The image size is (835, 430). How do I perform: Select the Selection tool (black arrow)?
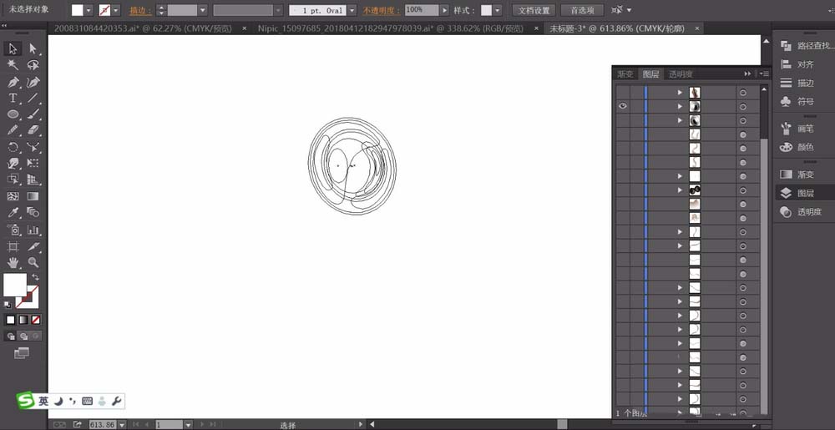click(x=13, y=49)
